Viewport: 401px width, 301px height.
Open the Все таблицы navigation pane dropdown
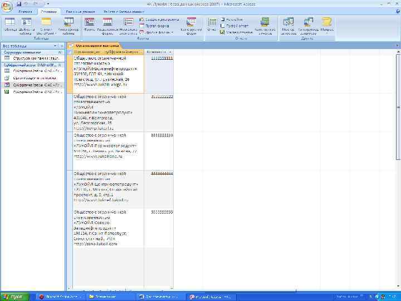click(x=55, y=46)
